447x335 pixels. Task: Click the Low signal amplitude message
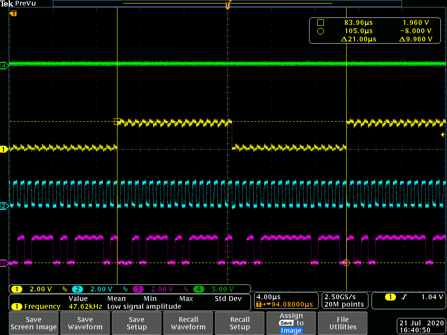click(x=144, y=307)
